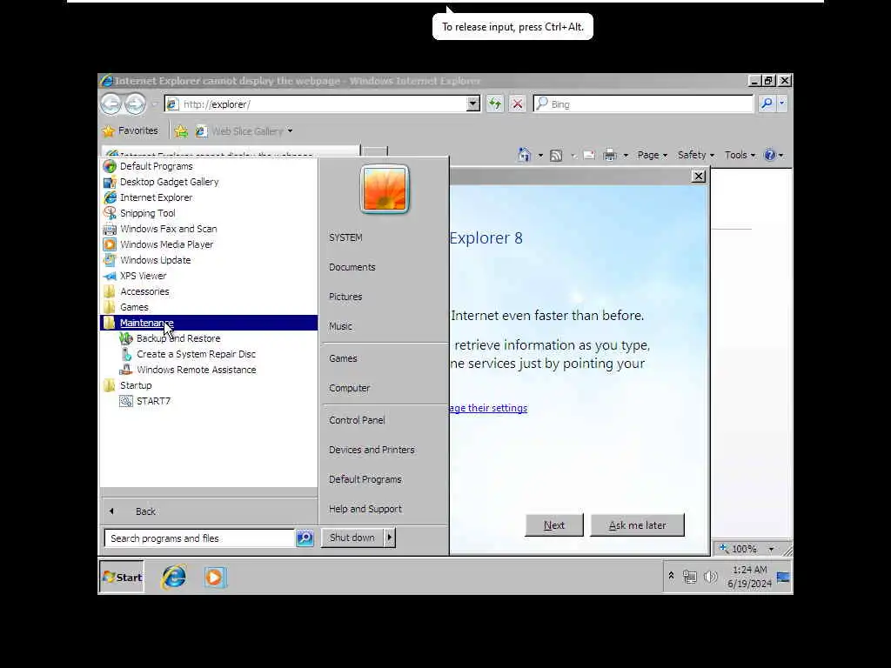This screenshot has height=668, width=891.
Task: Open Default Programs in the programs list
Action: (x=156, y=166)
